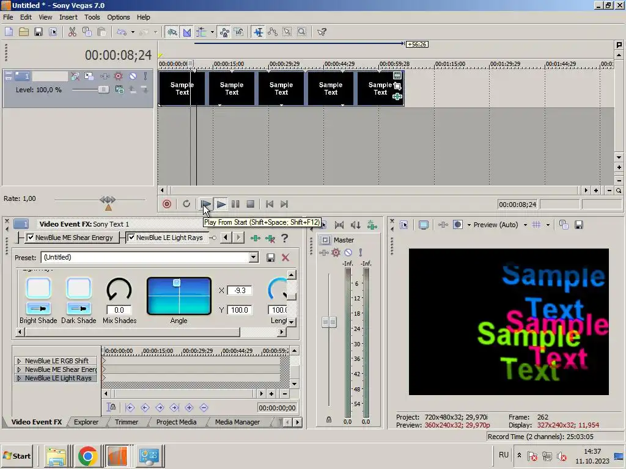The height and width of the screenshot is (469, 626).
Task: Switch to the Media Manager tab
Action: pos(237,422)
